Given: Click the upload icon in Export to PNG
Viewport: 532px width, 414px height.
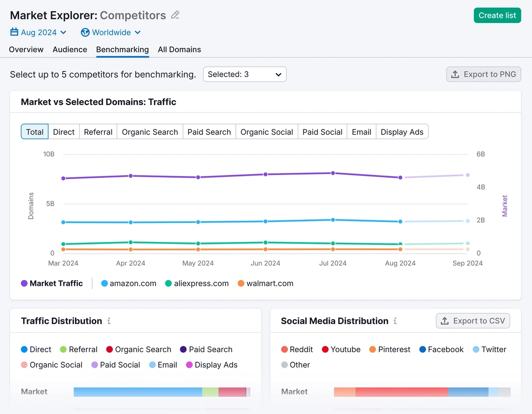Looking at the screenshot, I should 455,74.
